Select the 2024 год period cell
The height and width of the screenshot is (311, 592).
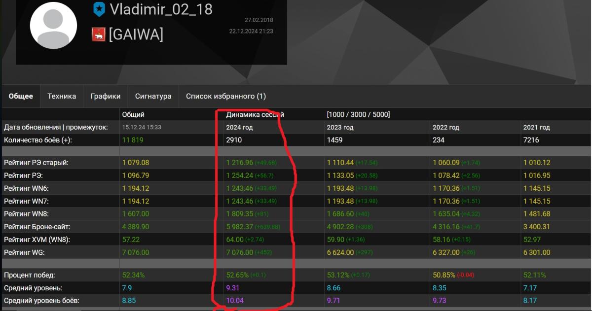(239, 127)
